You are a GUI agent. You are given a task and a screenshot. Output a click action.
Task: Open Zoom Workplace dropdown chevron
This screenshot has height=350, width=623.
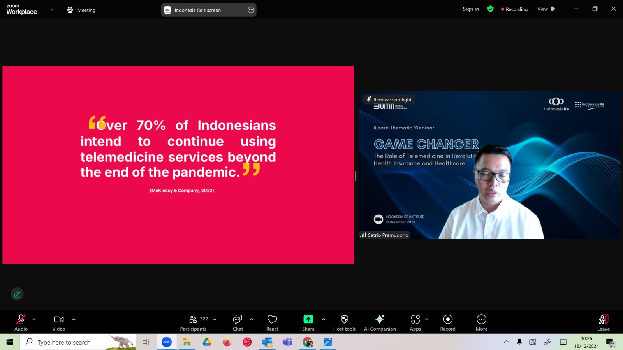[x=52, y=10]
